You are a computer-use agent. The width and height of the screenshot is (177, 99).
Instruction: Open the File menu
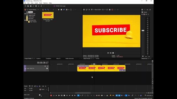25,3
